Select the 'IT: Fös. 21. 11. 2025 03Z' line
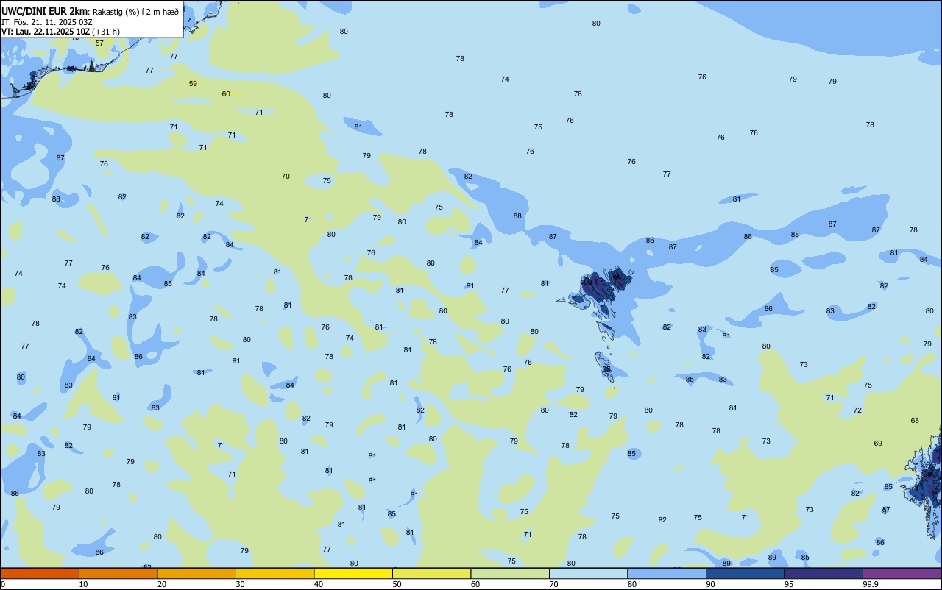 (47, 22)
